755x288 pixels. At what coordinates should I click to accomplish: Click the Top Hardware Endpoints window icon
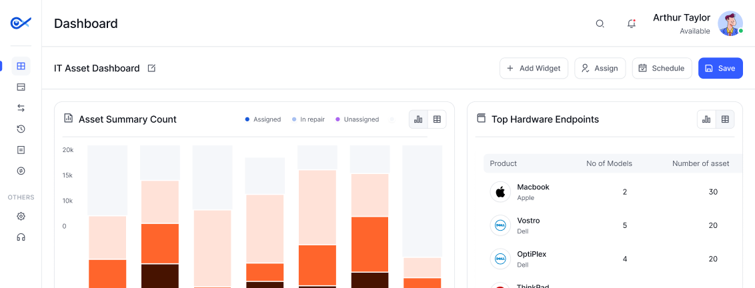[480, 119]
